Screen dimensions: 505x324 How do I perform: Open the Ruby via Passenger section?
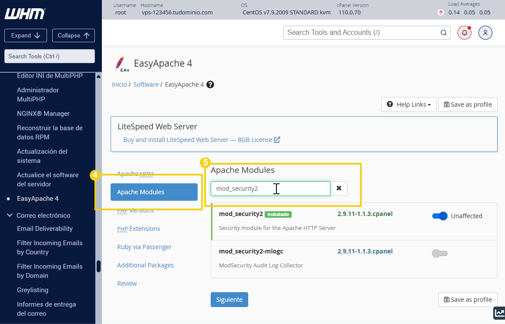[x=144, y=247]
